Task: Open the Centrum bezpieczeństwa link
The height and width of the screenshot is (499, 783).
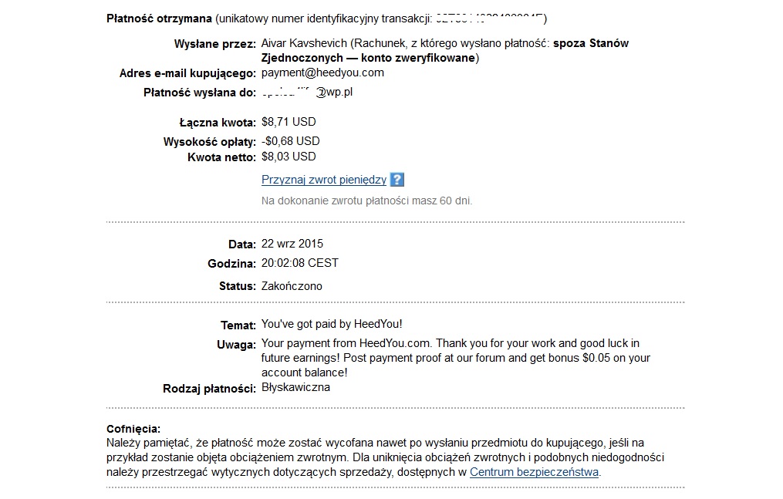Action: click(x=534, y=472)
